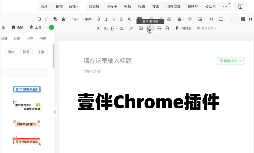Click the title input field 请在这里输入标题
The width and height of the screenshot is (254, 153).
(x=108, y=61)
